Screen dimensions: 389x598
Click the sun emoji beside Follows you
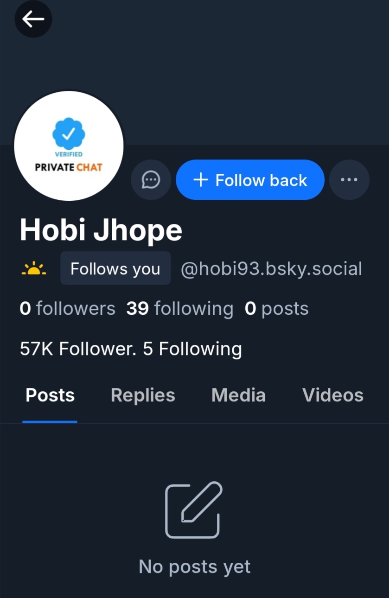coord(34,269)
